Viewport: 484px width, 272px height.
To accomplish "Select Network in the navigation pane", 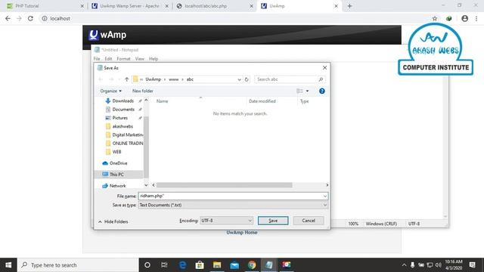I will point(118,186).
